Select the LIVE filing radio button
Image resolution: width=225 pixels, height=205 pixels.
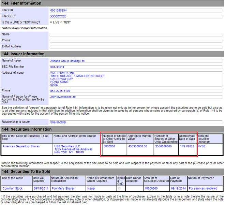51,22
